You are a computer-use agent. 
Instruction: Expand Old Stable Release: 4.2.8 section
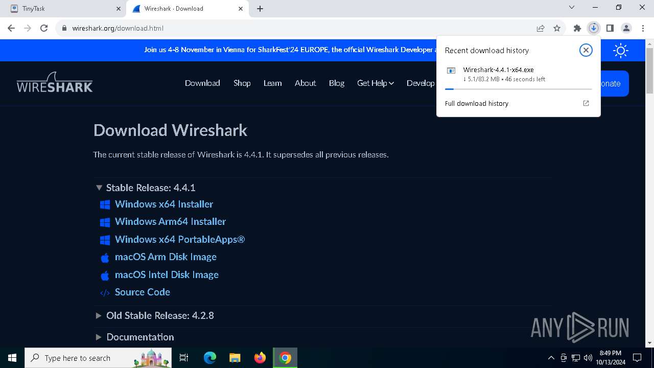pyautogui.click(x=99, y=315)
